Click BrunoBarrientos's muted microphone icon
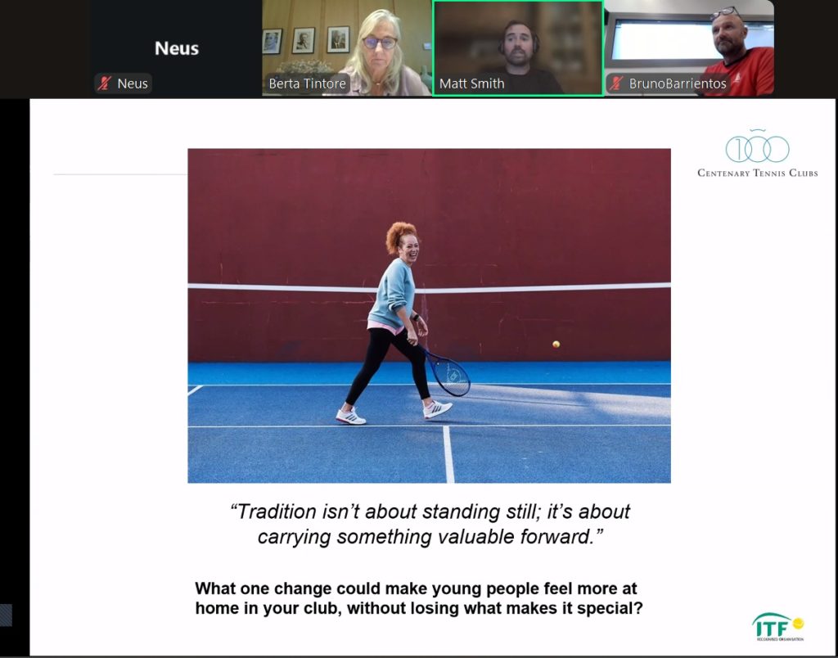Image resolution: width=838 pixels, height=658 pixels. [x=616, y=83]
